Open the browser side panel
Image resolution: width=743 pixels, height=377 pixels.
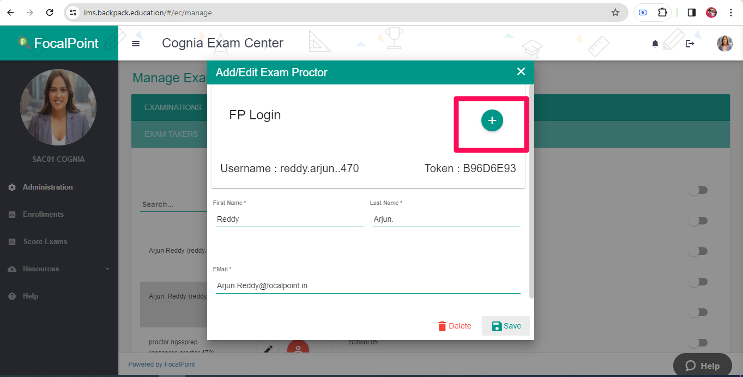click(692, 13)
